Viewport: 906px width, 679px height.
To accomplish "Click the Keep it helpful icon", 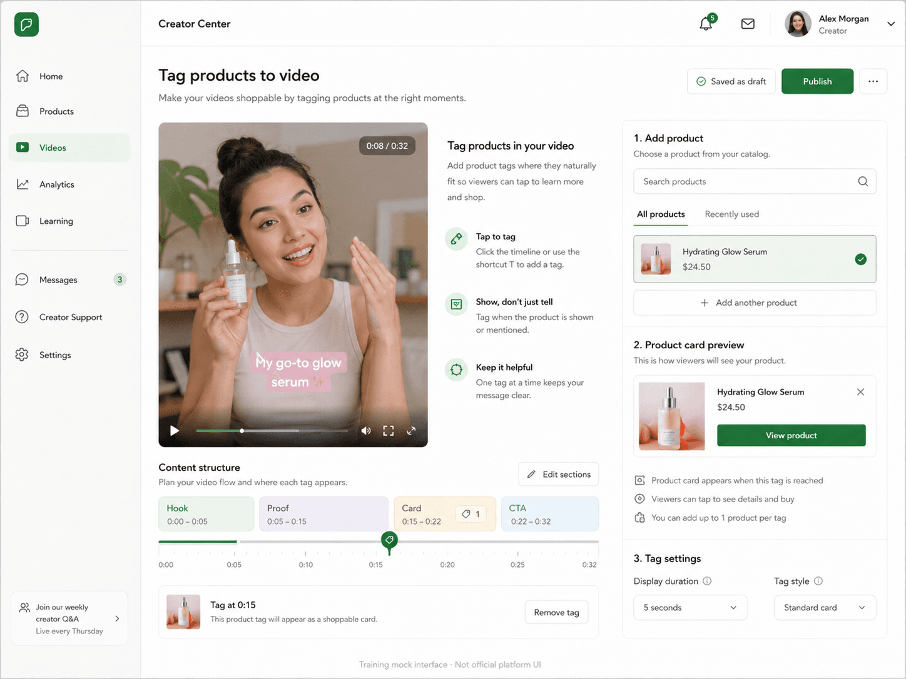I will [x=457, y=370].
